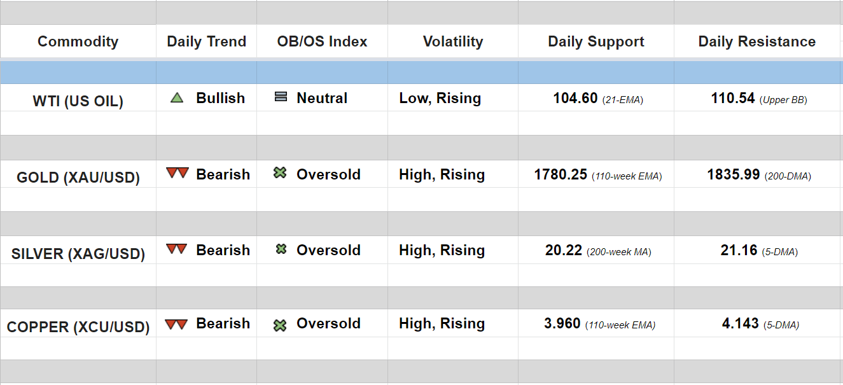Image resolution: width=843 pixels, height=385 pixels.
Task: Select the Commodity column header
Action: pos(78,42)
